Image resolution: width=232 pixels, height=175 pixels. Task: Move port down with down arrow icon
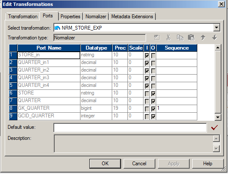(x=214, y=38)
